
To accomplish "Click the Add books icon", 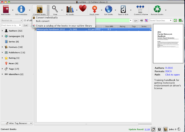I will [6, 9].
